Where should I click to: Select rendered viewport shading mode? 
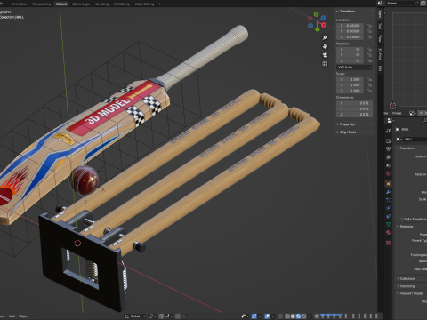(304, 316)
